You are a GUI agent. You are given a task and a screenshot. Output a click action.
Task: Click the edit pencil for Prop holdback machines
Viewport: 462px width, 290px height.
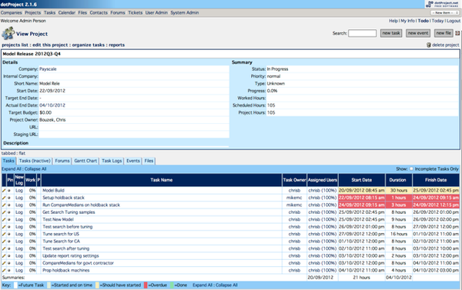4,270
